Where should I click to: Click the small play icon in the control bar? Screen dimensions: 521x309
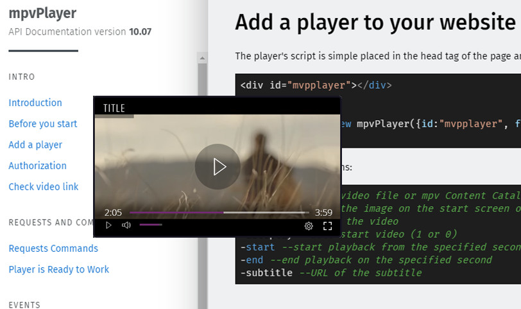point(108,225)
